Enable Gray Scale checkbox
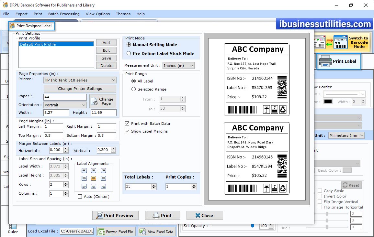 tap(320, 190)
